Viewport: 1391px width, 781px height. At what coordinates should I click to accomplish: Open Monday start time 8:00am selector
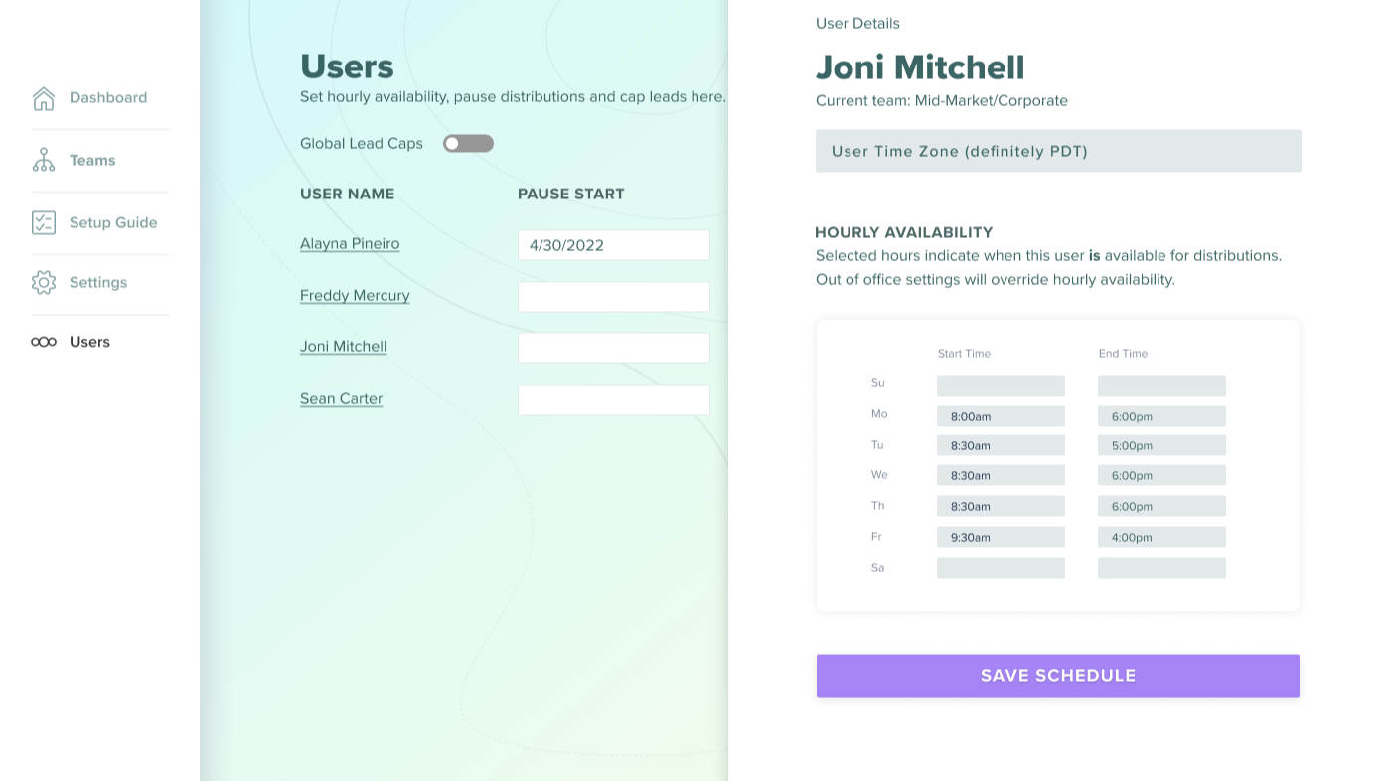tap(1001, 416)
